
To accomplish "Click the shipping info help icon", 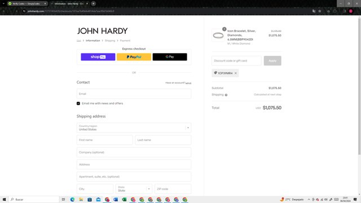I will (226, 95).
